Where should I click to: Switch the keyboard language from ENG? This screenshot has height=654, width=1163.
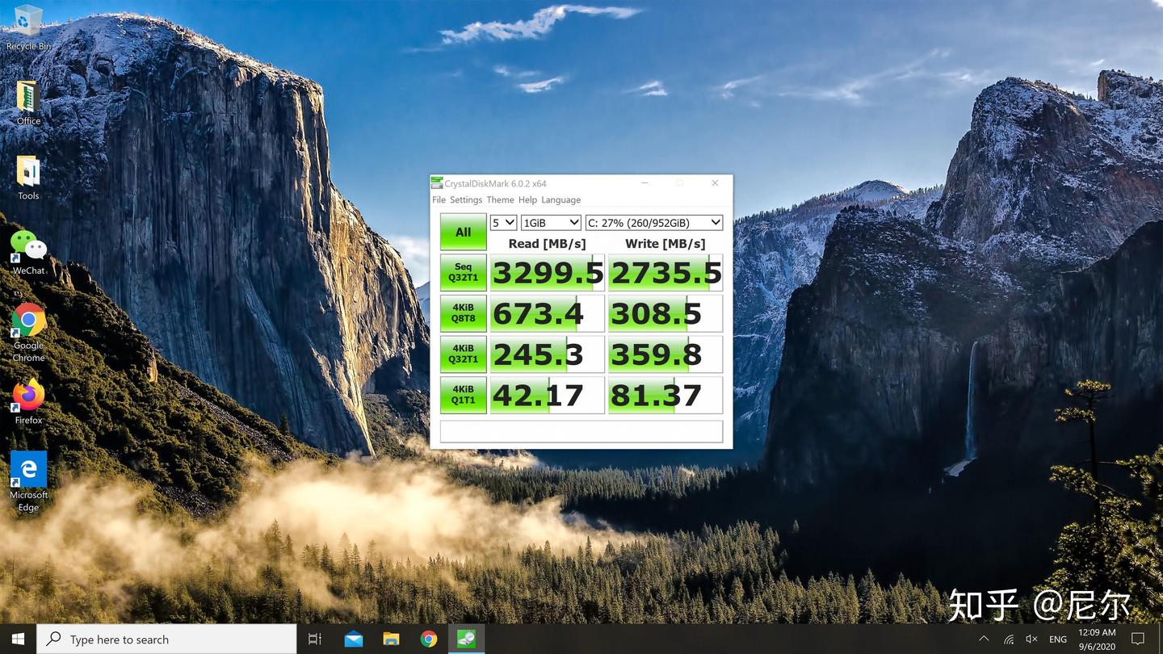tap(1057, 639)
